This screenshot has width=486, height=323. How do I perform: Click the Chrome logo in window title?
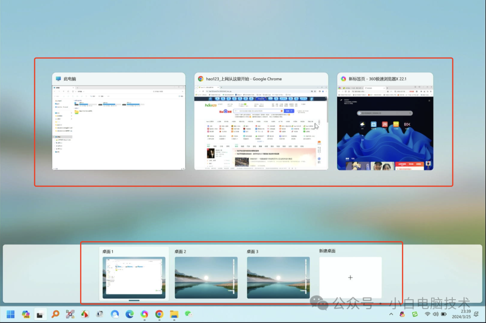[201, 79]
